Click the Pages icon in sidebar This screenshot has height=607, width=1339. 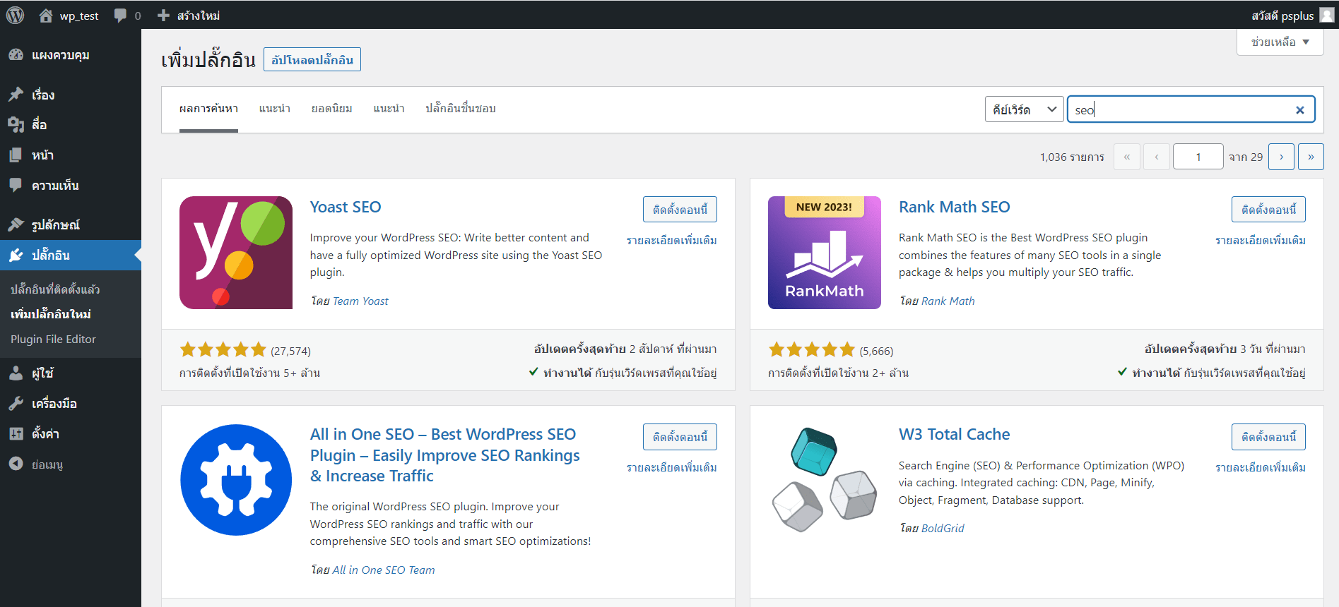[x=16, y=155]
